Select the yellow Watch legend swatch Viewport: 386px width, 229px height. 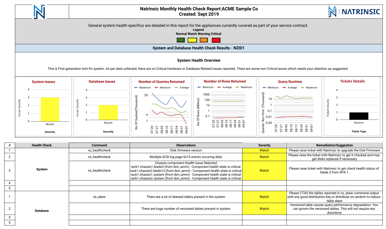(x=192, y=40)
